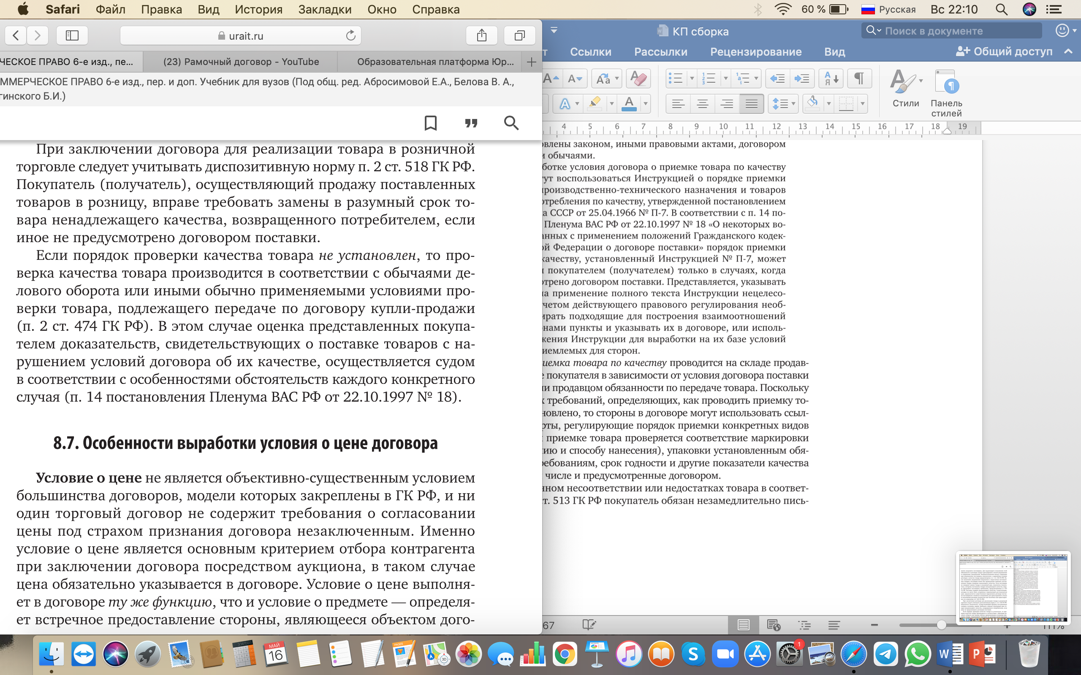This screenshot has width=1081, height=675.
Task: Open the Ссылки ribbon tab
Action: pos(590,52)
